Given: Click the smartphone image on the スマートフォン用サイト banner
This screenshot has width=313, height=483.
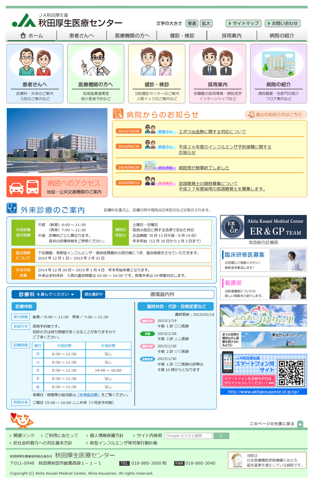Looking at the screenshot, I should tap(228, 362).
